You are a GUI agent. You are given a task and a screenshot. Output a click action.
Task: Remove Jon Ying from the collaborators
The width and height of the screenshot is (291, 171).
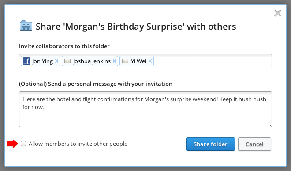pos(56,61)
